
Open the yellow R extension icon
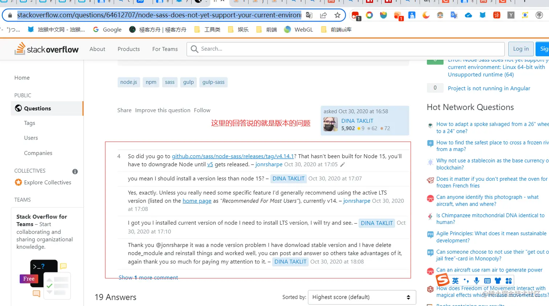[525, 15]
